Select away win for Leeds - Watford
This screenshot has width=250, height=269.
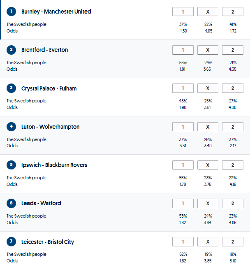(x=232, y=203)
